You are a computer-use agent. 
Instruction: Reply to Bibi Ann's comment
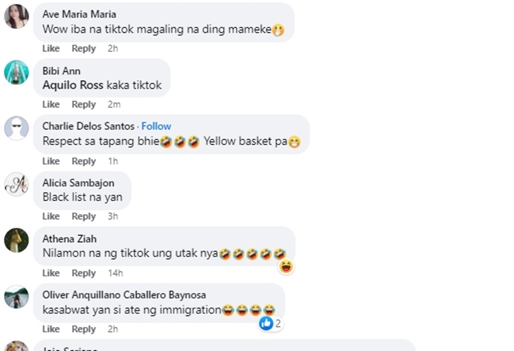tap(84, 105)
